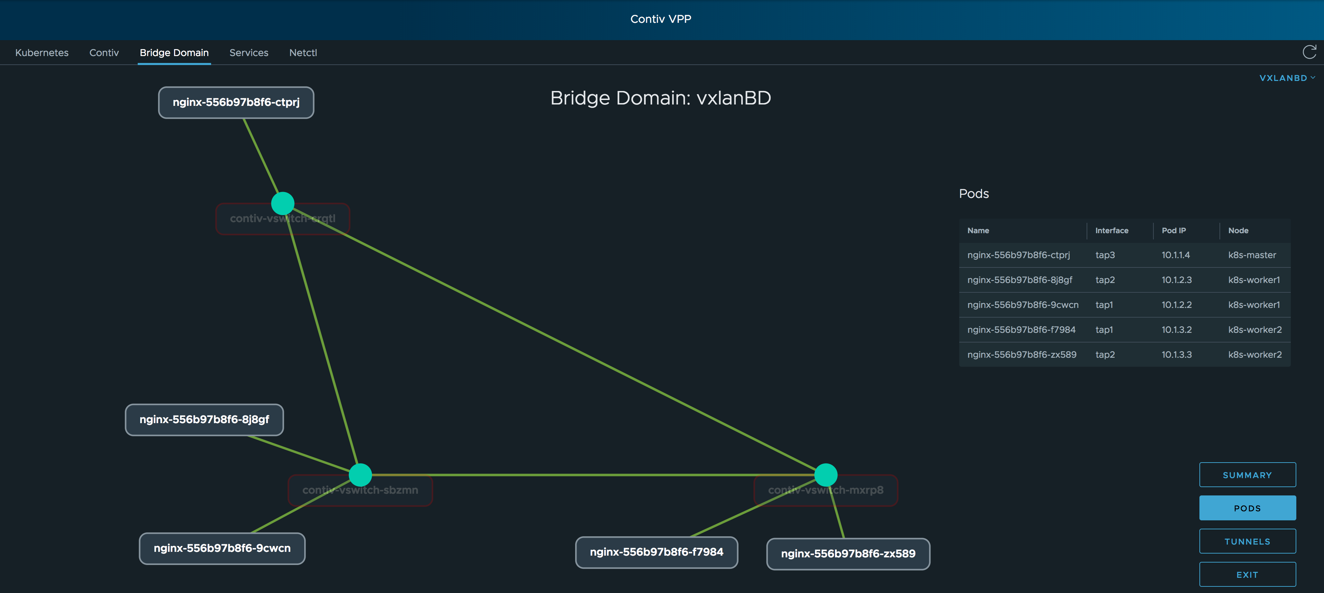This screenshot has height=593, width=1324.
Task: Open the Services tab
Action: pyautogui.click(x=249, y=52)
